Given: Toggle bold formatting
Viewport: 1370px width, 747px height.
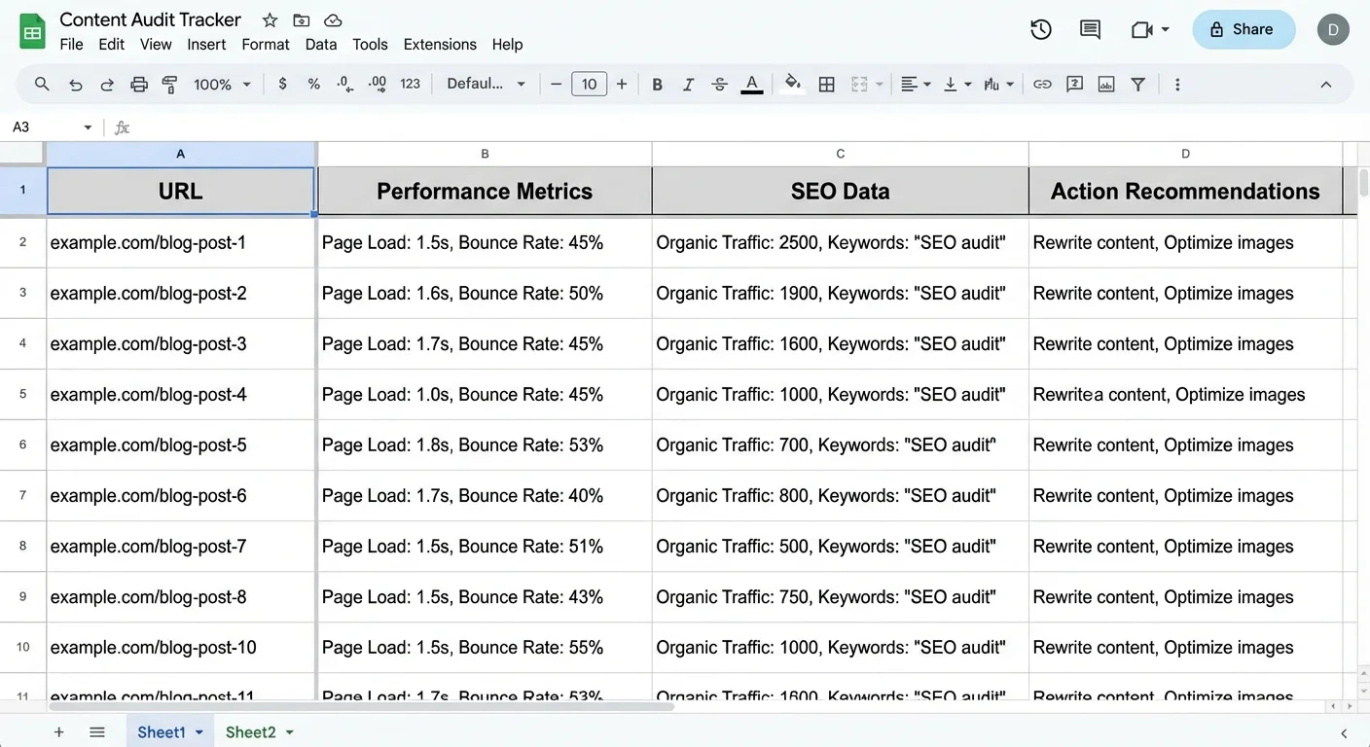Looking at the screenshot, I should (x=657, y=85).
